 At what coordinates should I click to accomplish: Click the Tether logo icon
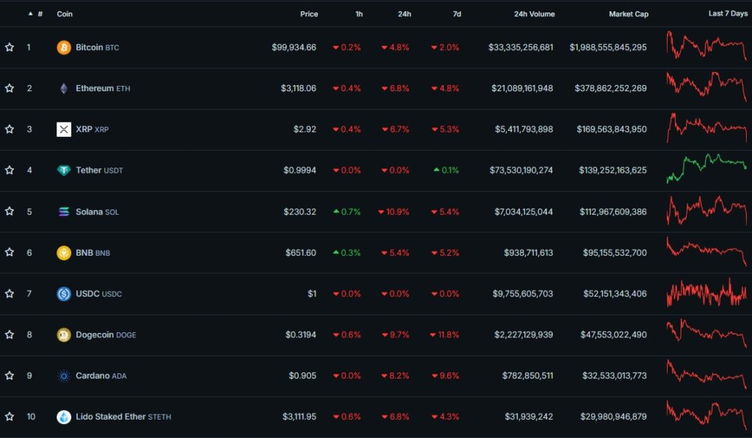[x=64, y=170]
